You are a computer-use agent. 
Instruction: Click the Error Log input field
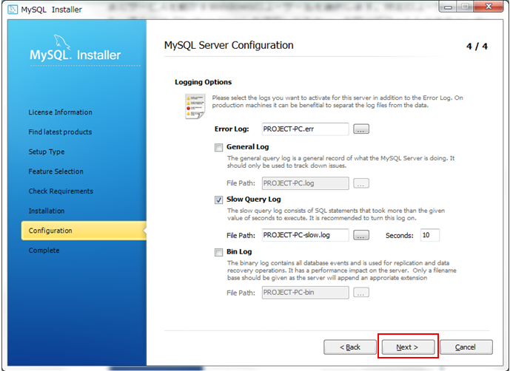click(x=306, y=129)
